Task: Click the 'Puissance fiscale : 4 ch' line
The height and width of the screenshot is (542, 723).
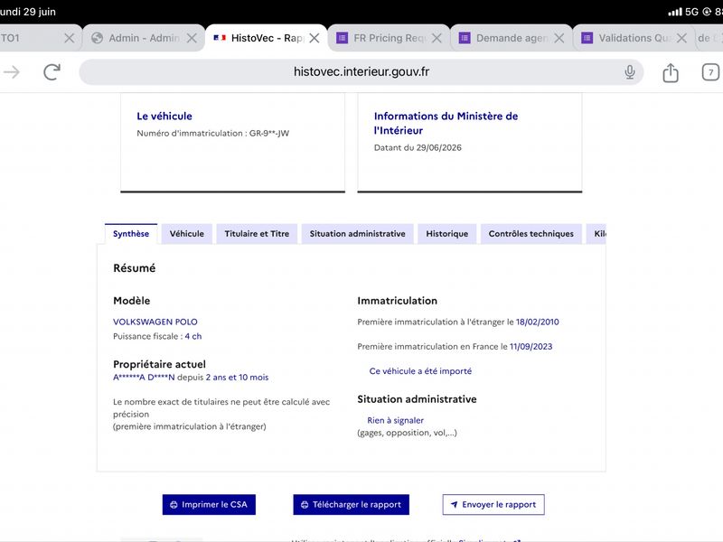Action: [157, 336]
